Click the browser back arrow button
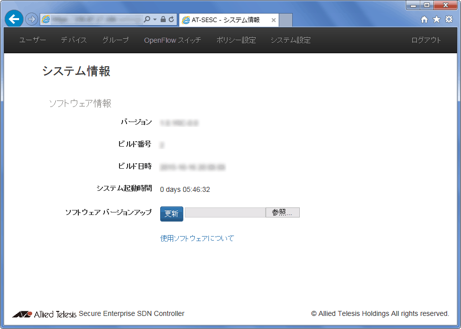The width and height of the screenshot is (461, 329). click(14, 20)
